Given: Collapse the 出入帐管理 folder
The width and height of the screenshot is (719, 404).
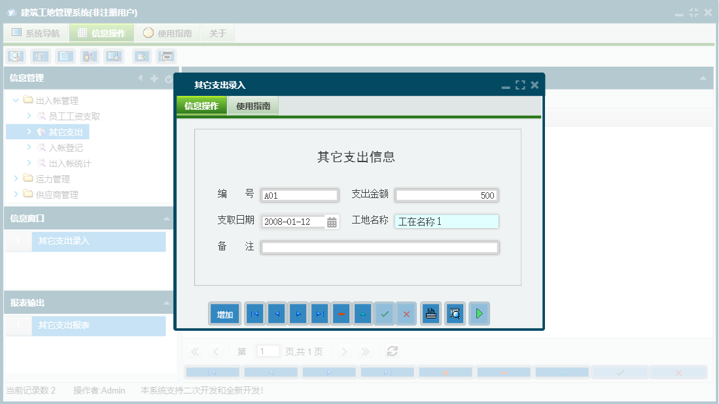Looking at the screenshot, I should click(15, 100).
